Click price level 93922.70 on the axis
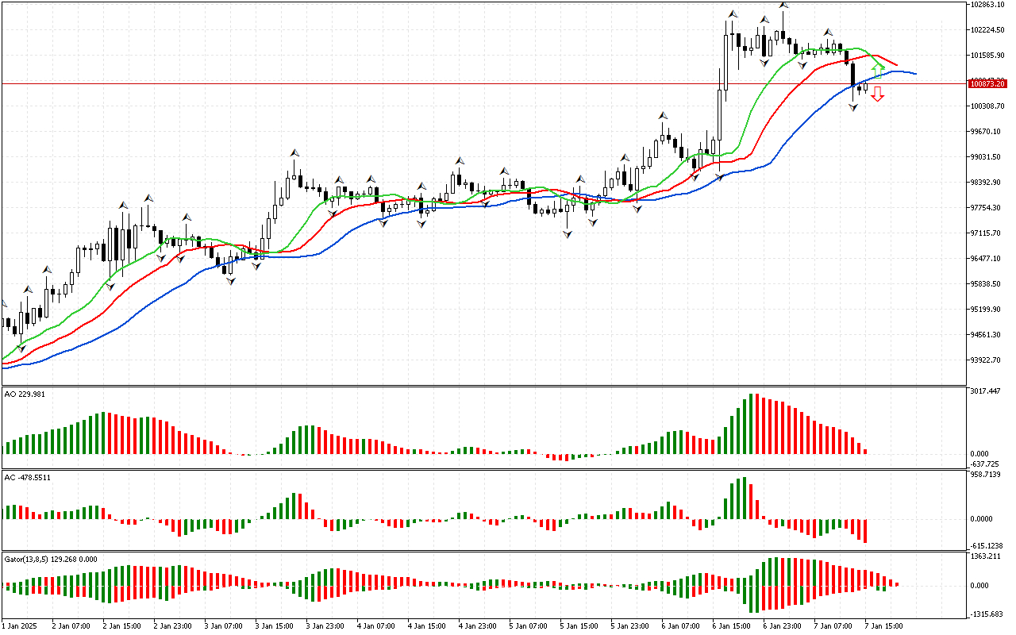 click(x=987, y=360)
